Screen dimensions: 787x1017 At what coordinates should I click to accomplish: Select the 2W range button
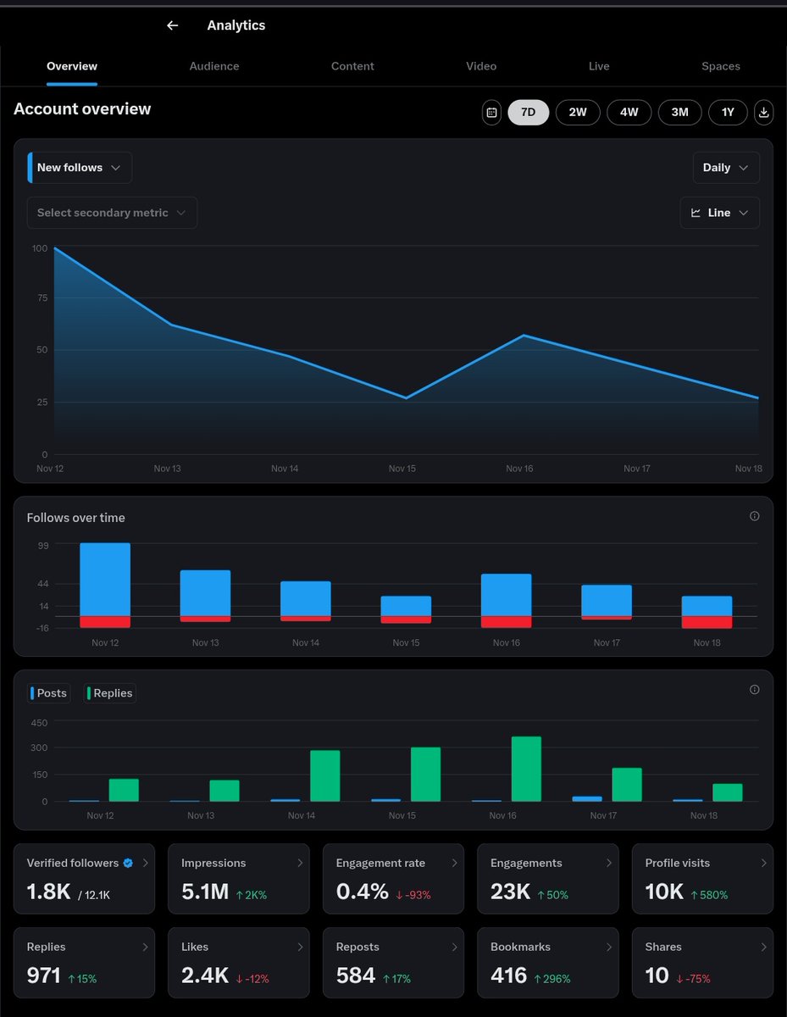tap(578, 112)
